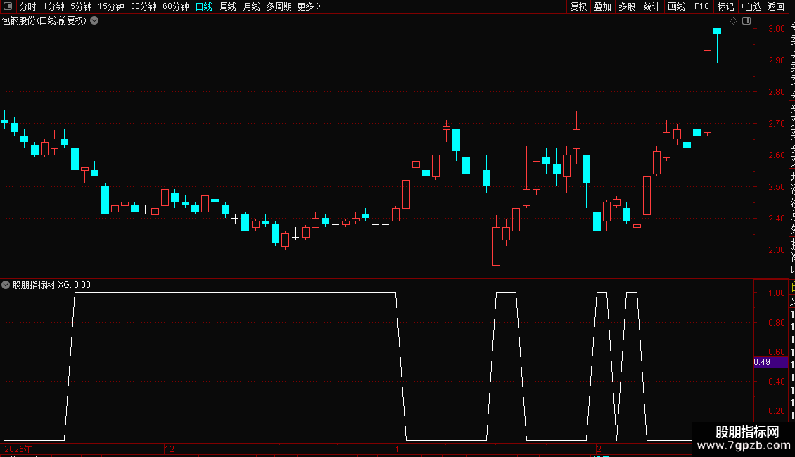Viewport: 795px width, 457px height.
Task: Click the 标记 mark button
Action: click(x=725, y=6)
